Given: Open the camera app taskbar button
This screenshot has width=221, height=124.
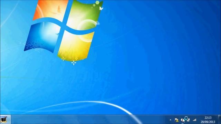Looking at the screenshot, I should tap(5, 120).
